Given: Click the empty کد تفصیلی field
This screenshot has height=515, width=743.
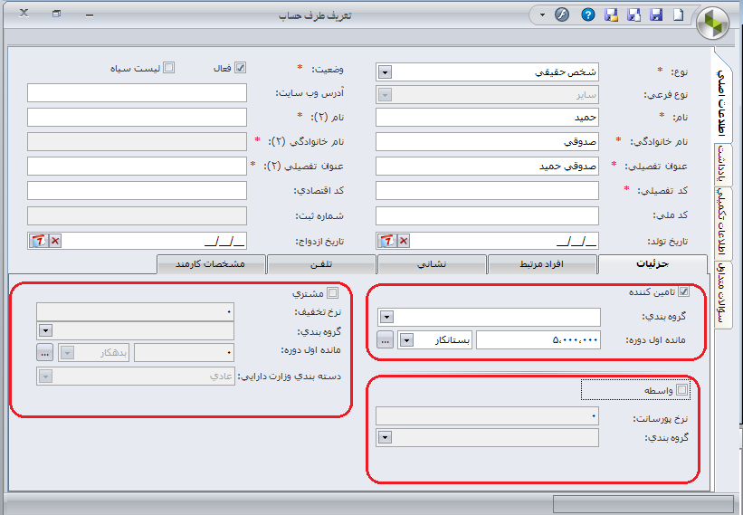Looking at the screenshot, I should [x=487, y=190].
